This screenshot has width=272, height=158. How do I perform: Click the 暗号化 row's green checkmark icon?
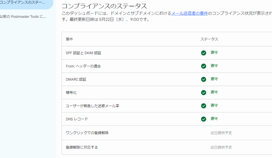(203, 93)
